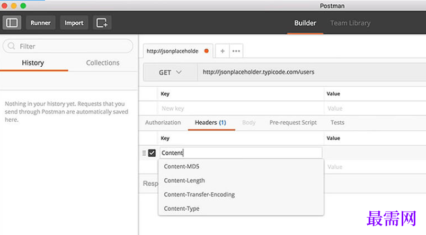Click the New key parameter field

(x=241, y=109)
